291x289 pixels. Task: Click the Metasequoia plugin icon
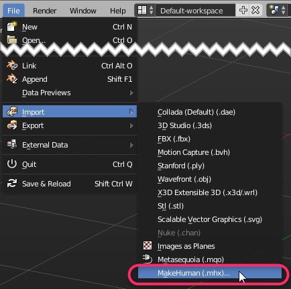point(148,259)
